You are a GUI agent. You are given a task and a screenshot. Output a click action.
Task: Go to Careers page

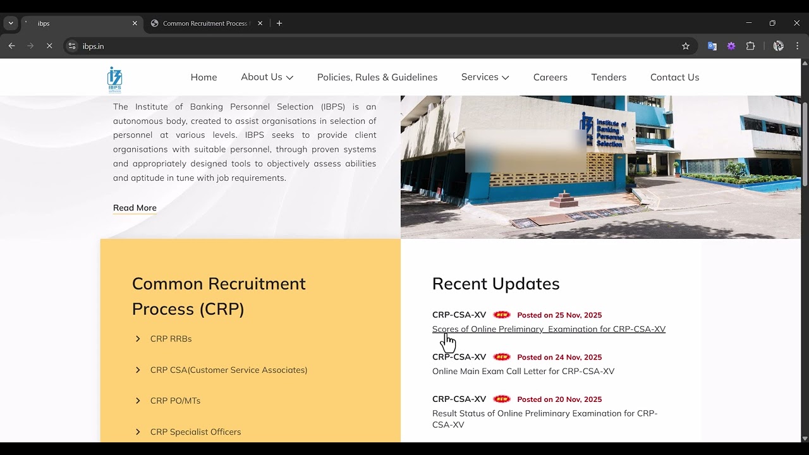coord(550,77)
